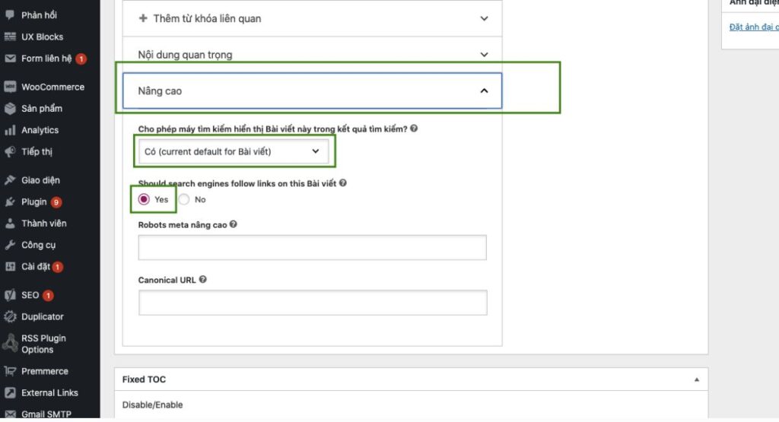This screenshot has height=422, width=779.
Task: Click the Plugin icon in sidebar
Action: pos(10,202)
